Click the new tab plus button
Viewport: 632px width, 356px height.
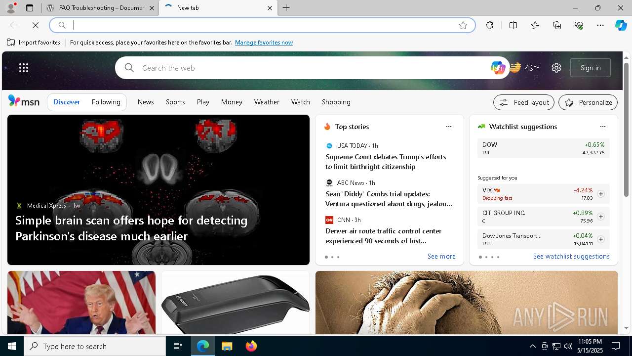point(286,8)
